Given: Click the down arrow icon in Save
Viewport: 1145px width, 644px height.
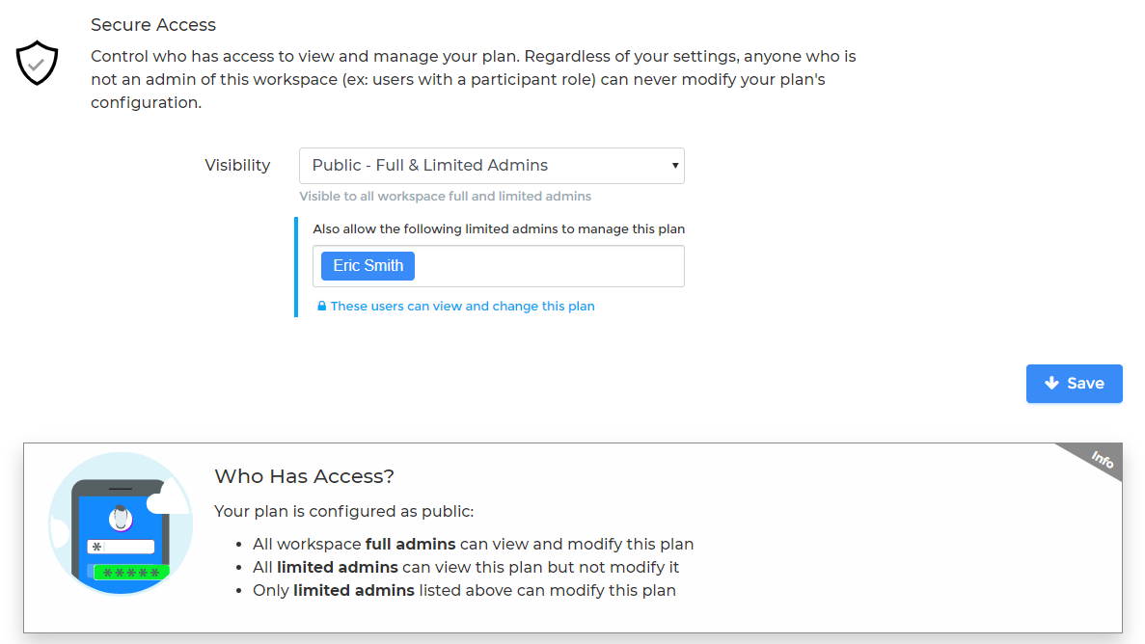Looking at the screenshot, I should click(1051, 383).
